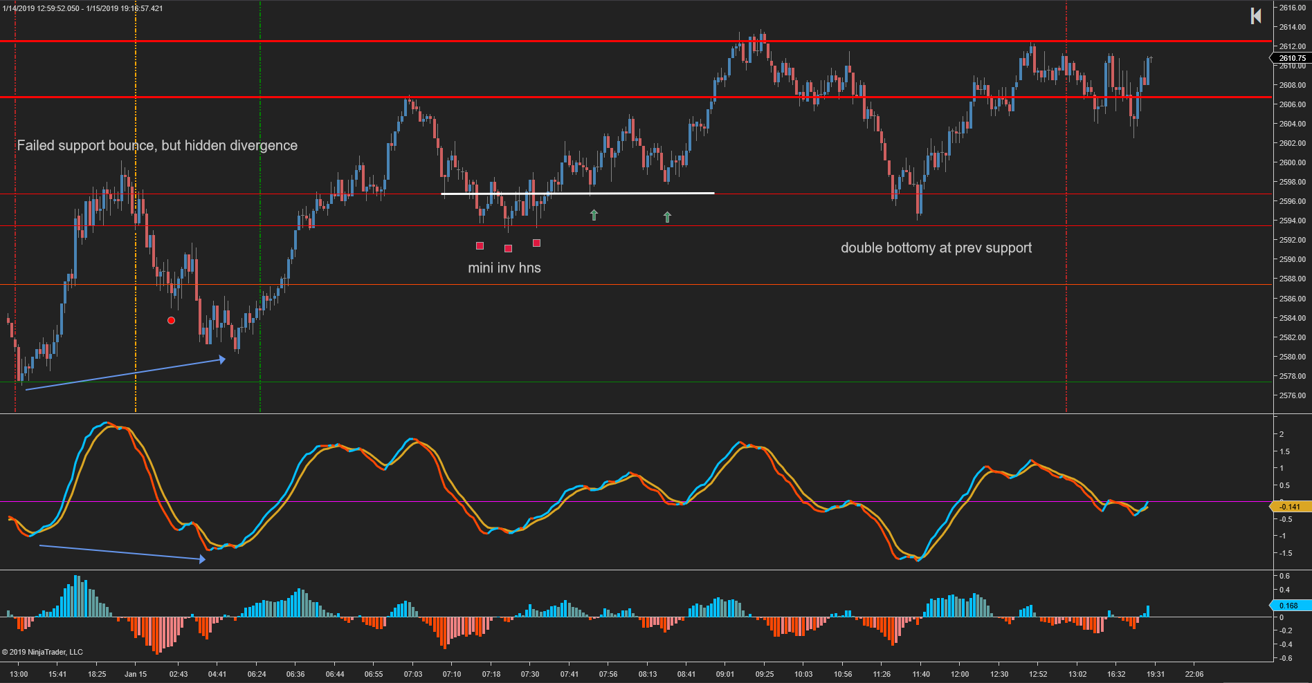This screenshot has height=683, width=1312.
Task: Click the 07:03 time axis label
Action: point(413,674)
